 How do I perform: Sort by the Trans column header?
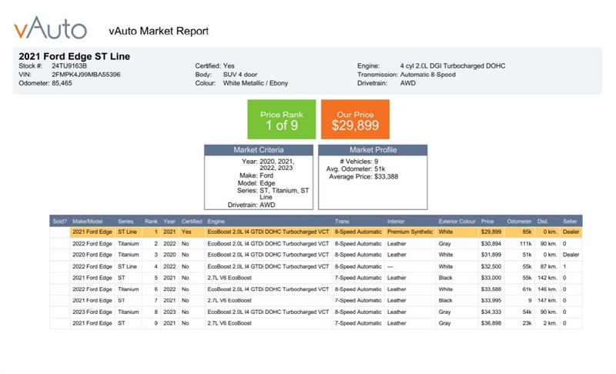click(x=342, y=222)
